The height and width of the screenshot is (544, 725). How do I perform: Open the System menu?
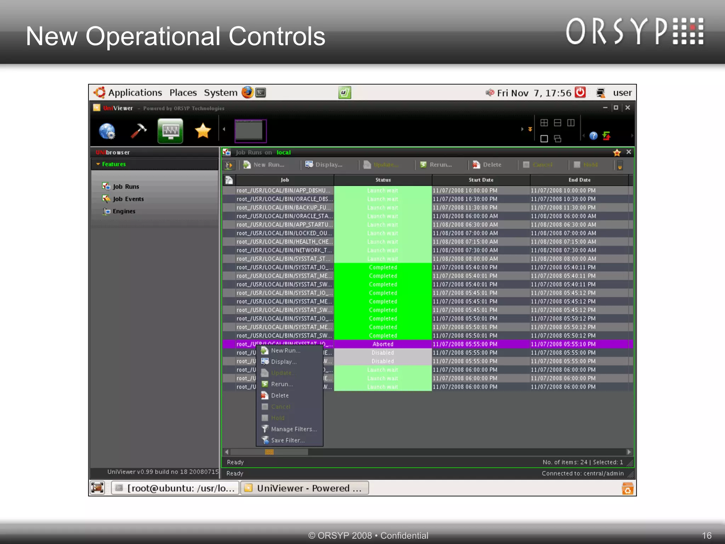(221, 92)
